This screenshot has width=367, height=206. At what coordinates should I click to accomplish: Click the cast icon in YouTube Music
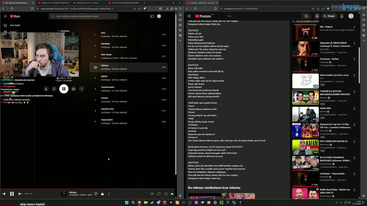(152, 16)
